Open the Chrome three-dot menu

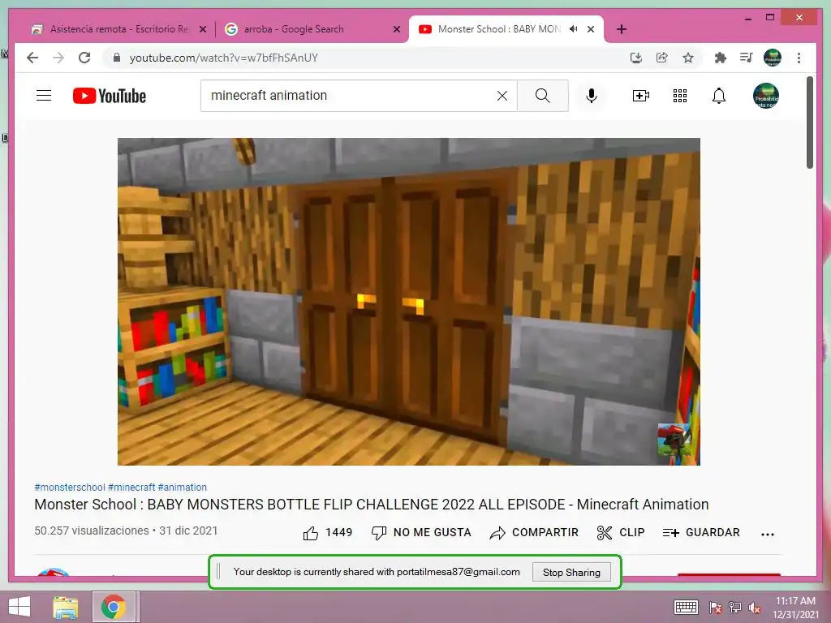tap(799, 58)
